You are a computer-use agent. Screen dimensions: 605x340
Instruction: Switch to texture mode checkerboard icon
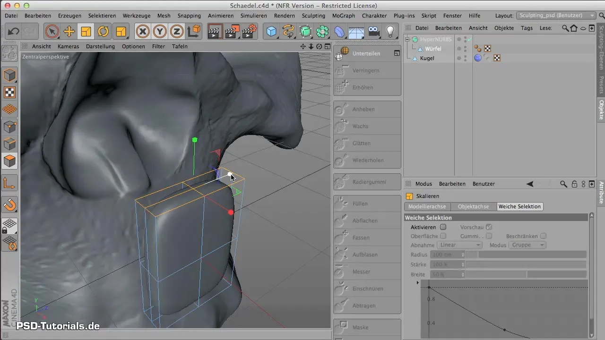(10, 92)
